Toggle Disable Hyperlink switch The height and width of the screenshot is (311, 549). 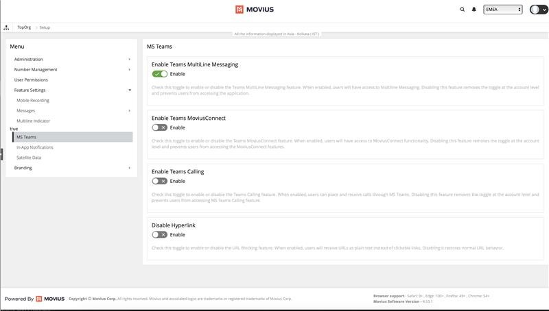click(x=160, y=235)
